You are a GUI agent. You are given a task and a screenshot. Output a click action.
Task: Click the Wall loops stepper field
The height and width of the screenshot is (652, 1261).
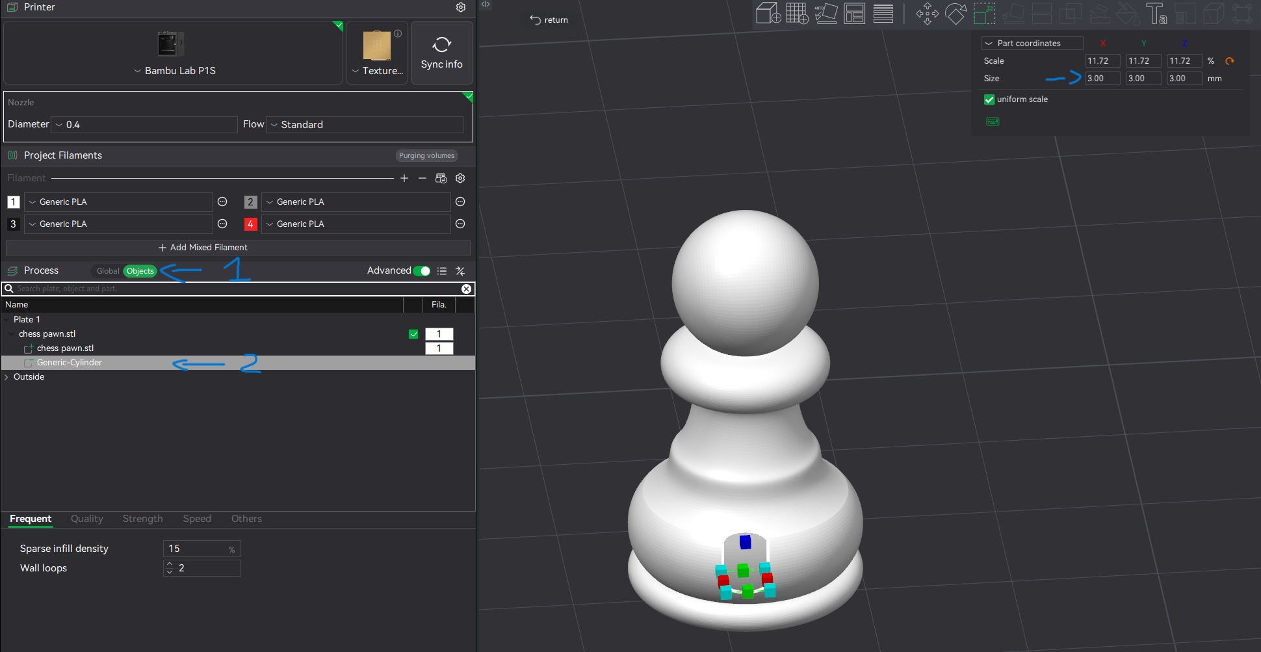pos(201,568)
